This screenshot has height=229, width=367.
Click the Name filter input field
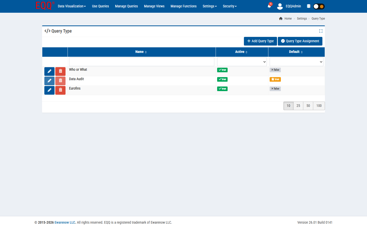[x=141, y=62]
